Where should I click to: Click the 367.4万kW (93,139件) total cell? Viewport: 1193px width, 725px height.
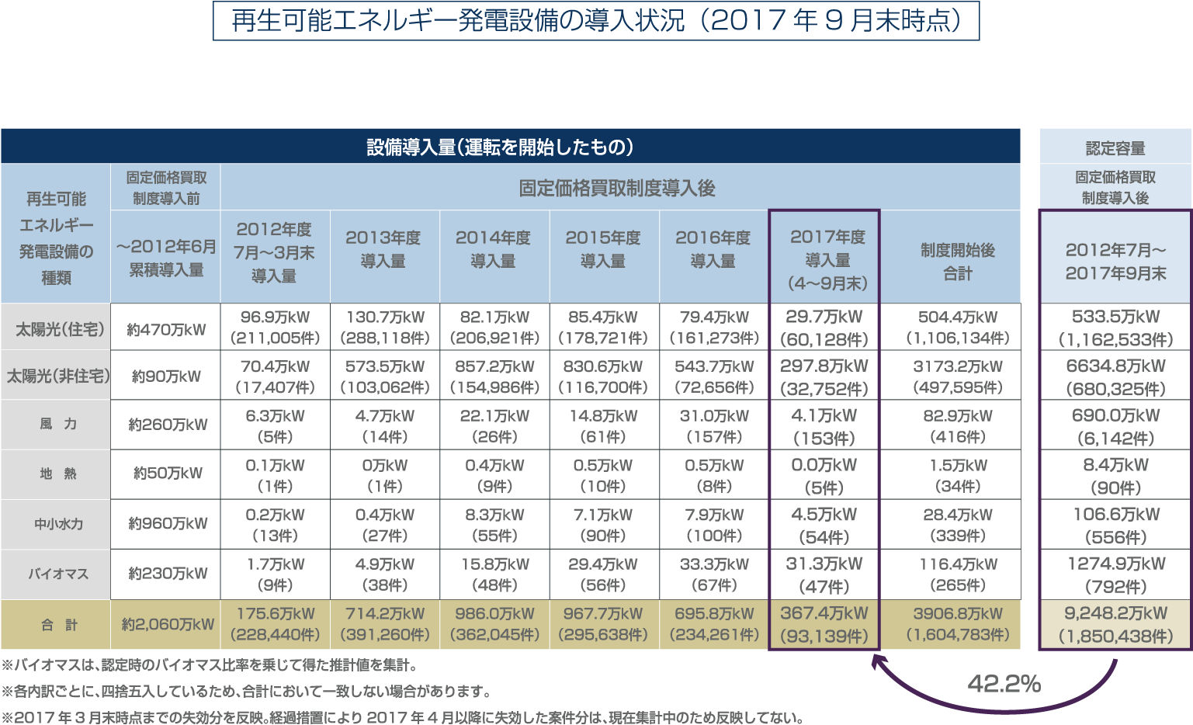click(824, 624)
